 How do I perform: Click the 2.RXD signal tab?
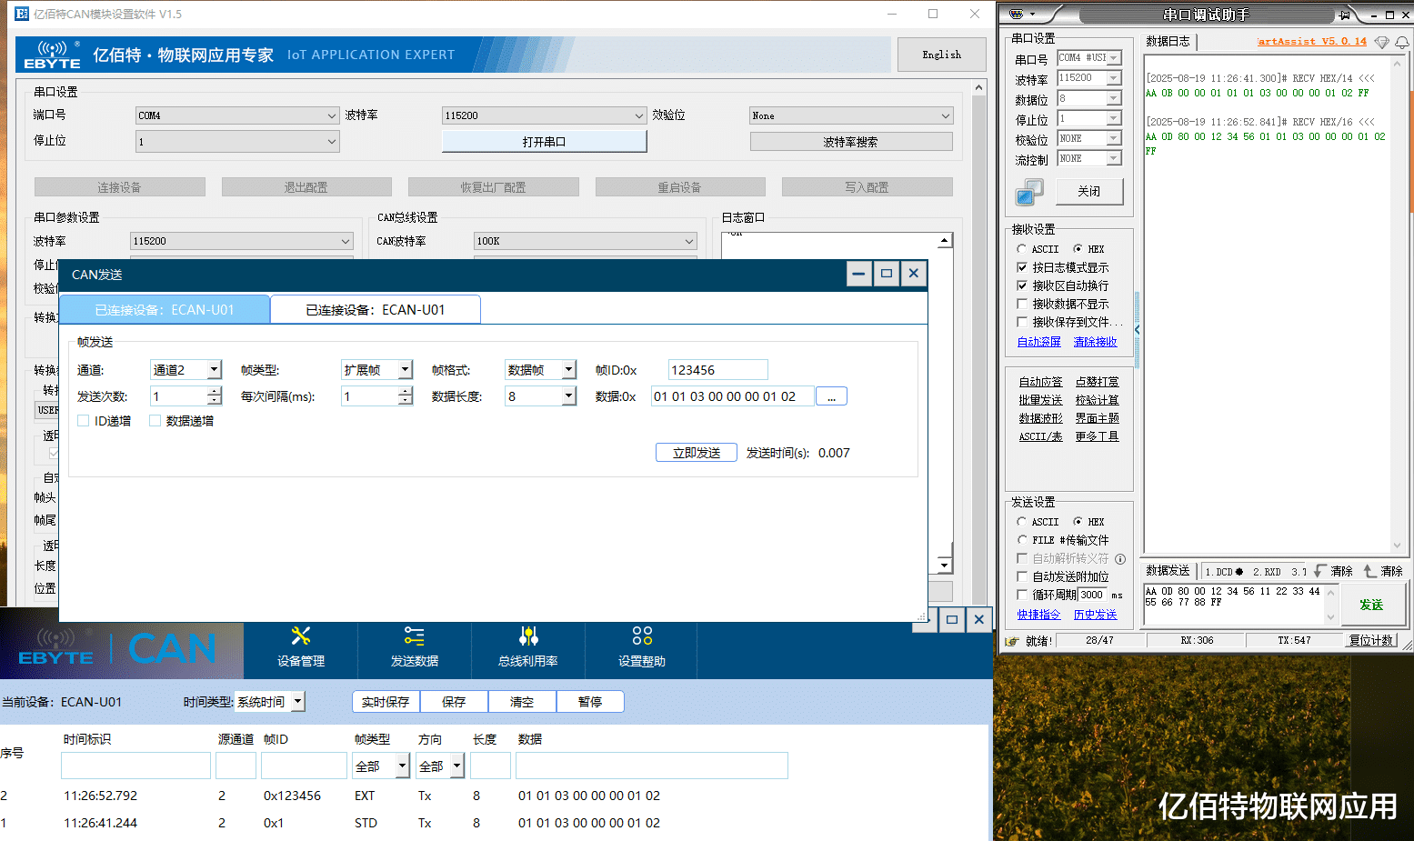(1267, 572)
